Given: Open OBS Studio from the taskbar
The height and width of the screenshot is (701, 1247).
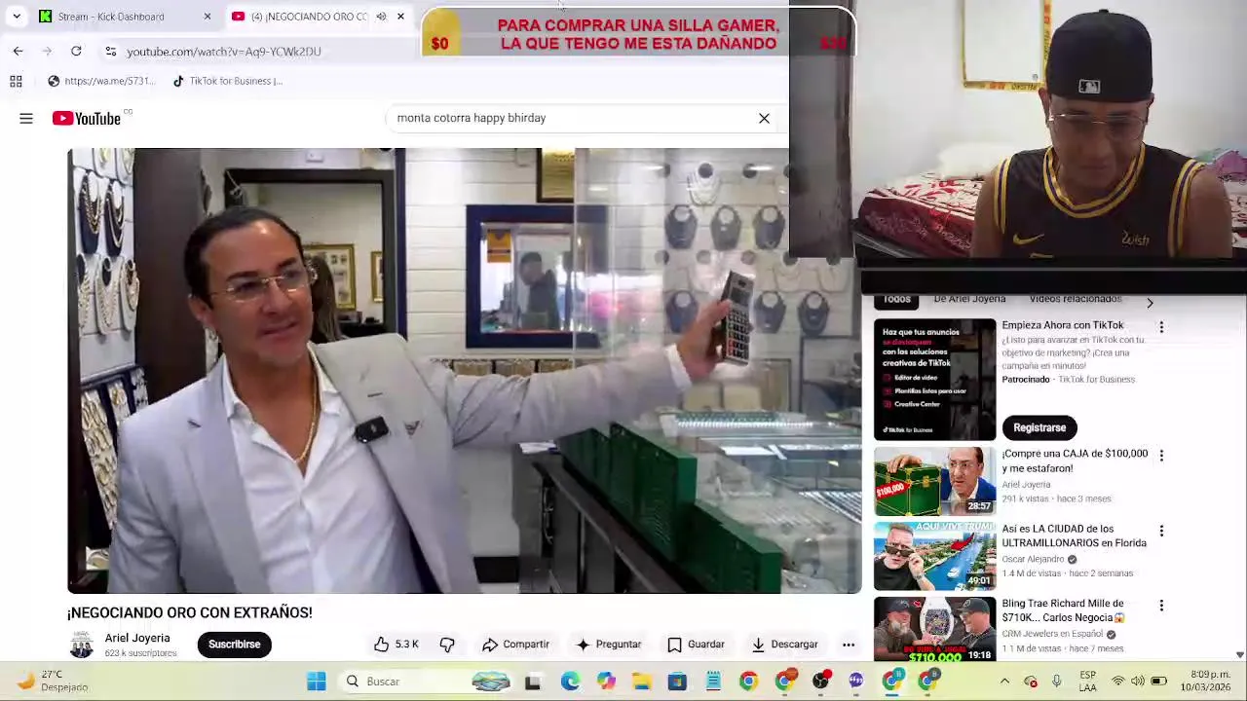Looking at the screenshot, I should (820, 682).
